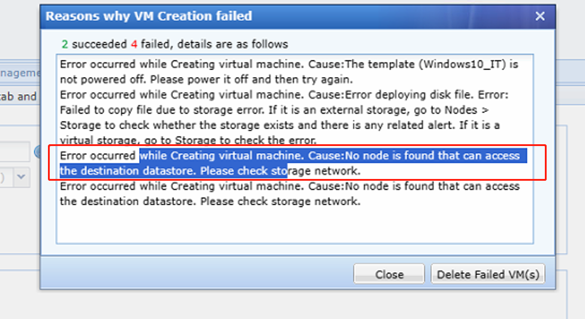Click the input field left of the dialog
585x319 pixels.
tap(14, 152)
